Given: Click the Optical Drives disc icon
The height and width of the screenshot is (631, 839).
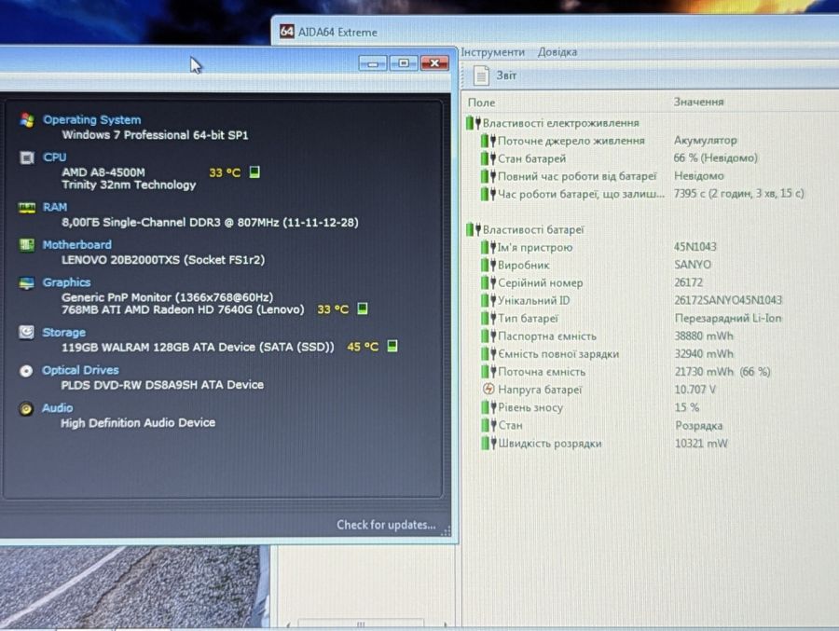Looking at the screenshot, I should (x=26, y=370).
